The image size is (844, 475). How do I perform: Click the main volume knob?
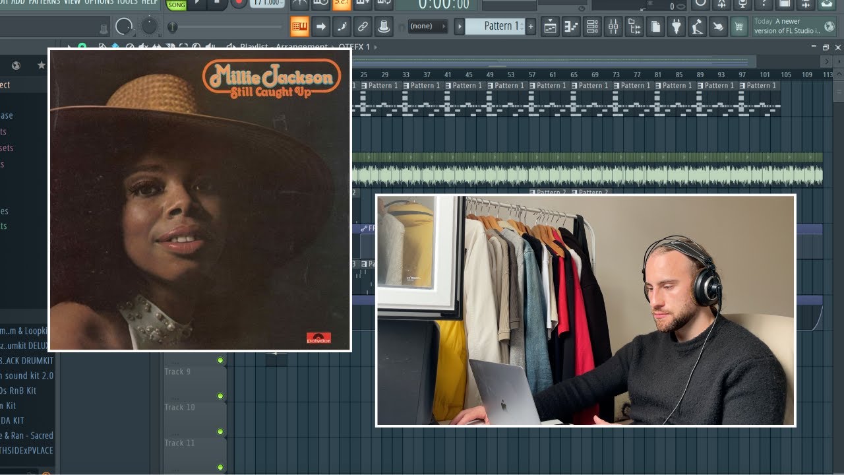click(x=123, y=26)
